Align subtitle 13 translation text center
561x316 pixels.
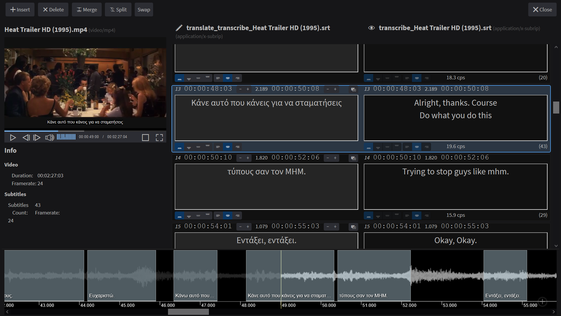click(228, 147)
